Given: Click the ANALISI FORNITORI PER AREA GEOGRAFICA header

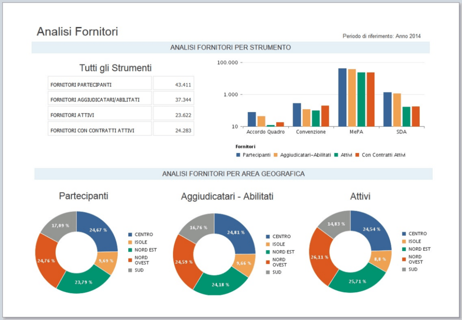Looking at the screenshot, I should (233, 173).
